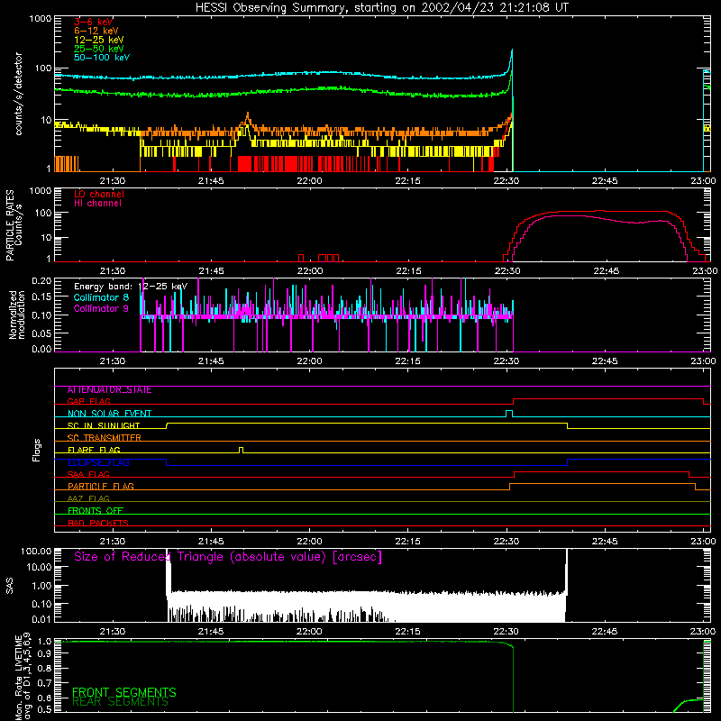Click the GAP_FLAG label
This screenshot has width=721, height=721.
88,401
